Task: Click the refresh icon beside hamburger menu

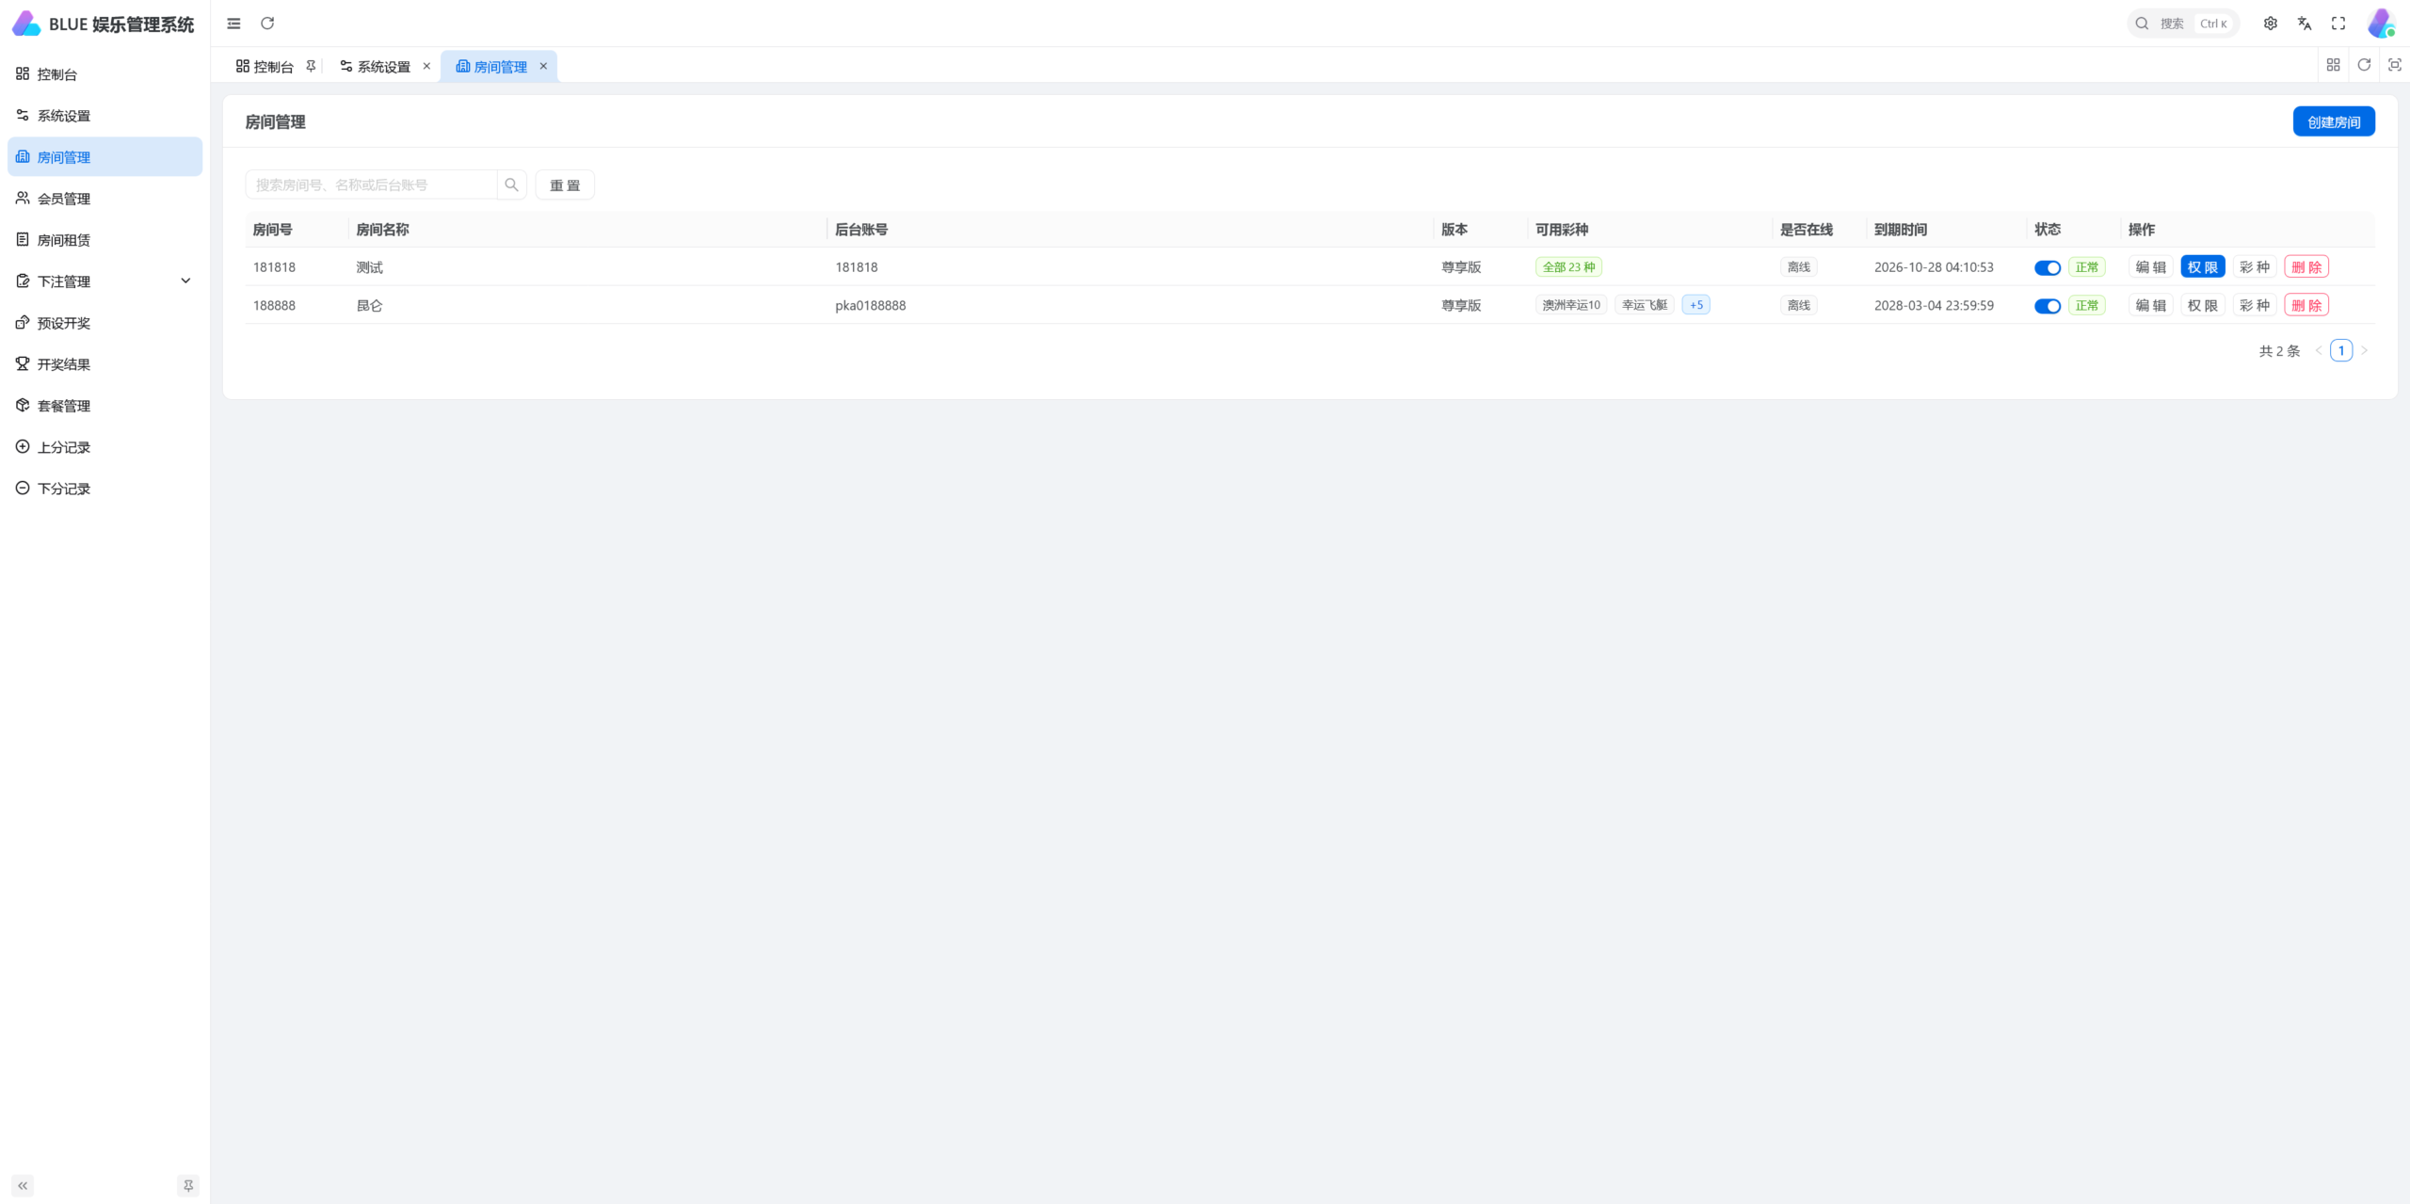Action: (267, 24)
